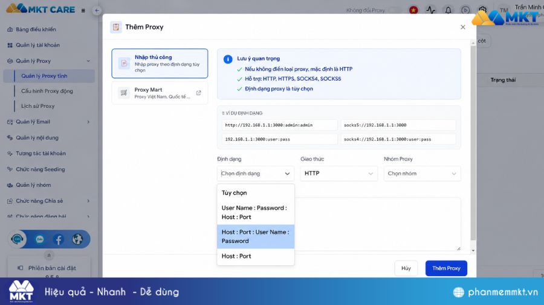Choose User Name : Password : Host : Port
544x305 pixels.
point(256,212)
